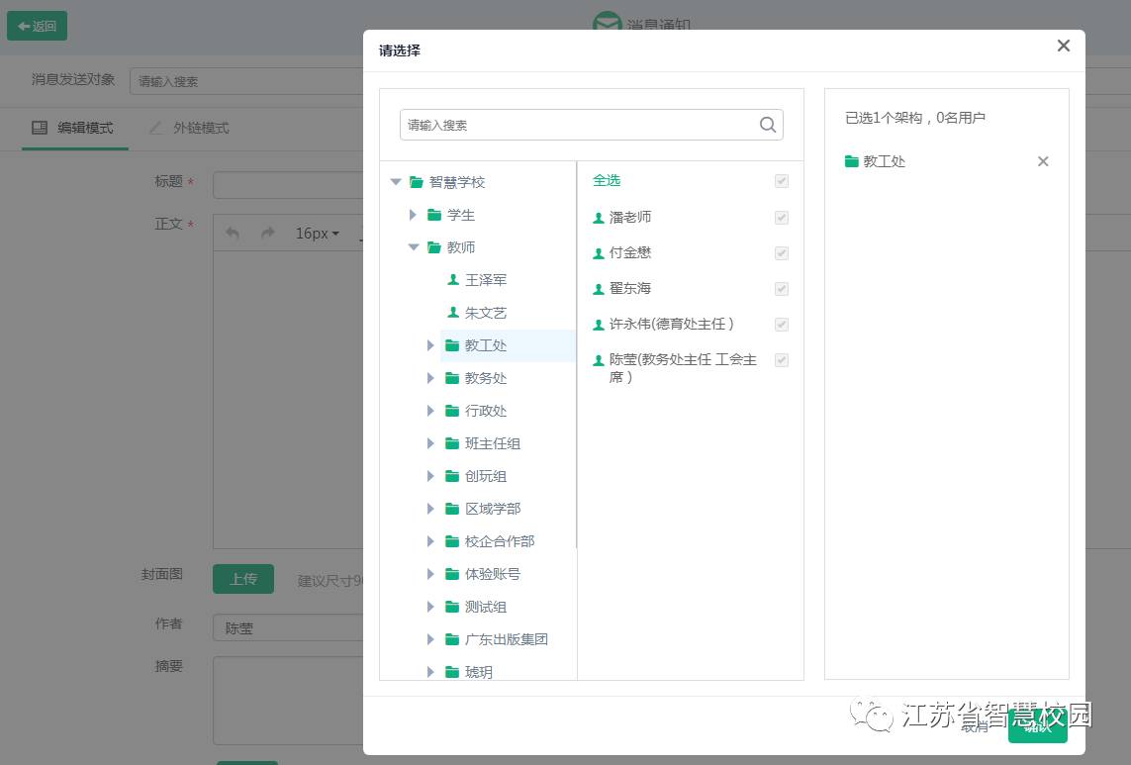Screen dimensions: 1131x765
Task: Toggle the checkbox for 潘老师
Action: pos(781,218)
